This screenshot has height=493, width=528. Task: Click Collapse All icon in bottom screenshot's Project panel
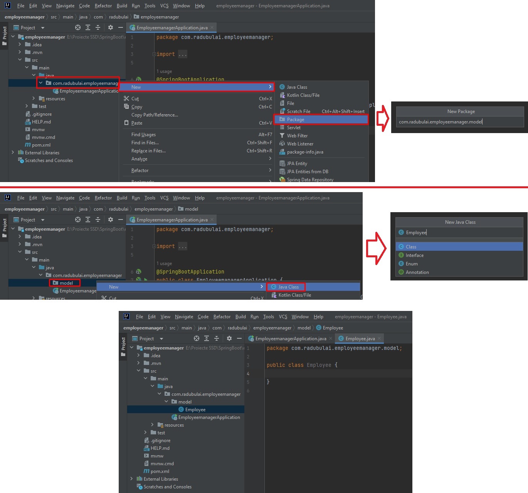[217, 338]
